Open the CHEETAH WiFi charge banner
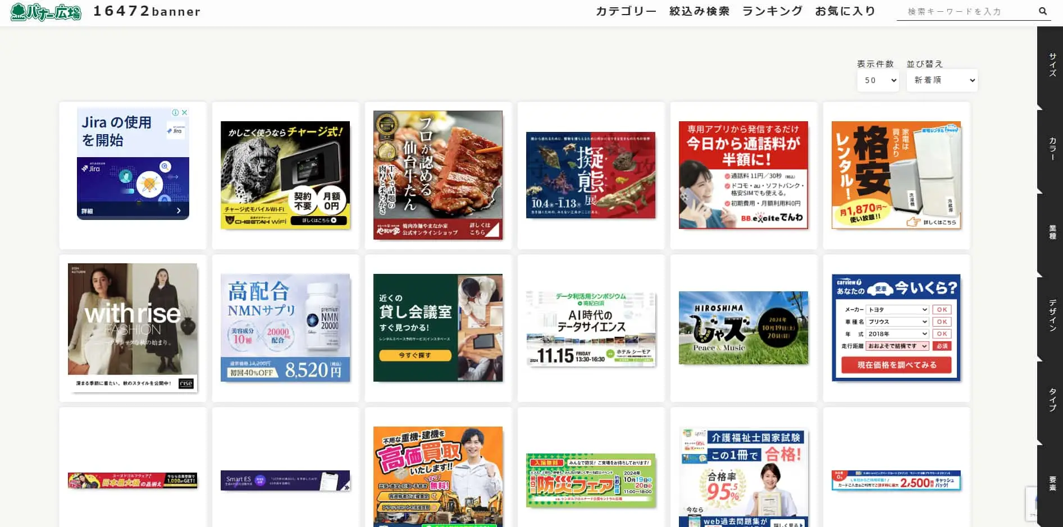The width and height of the screenshot is (1063, 527). point(285,175)
